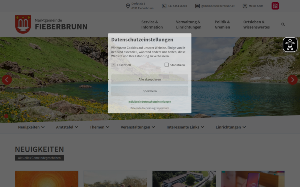
Task: Expand the Veranstaltungen dropdown
Action: [x=138, y=127]
